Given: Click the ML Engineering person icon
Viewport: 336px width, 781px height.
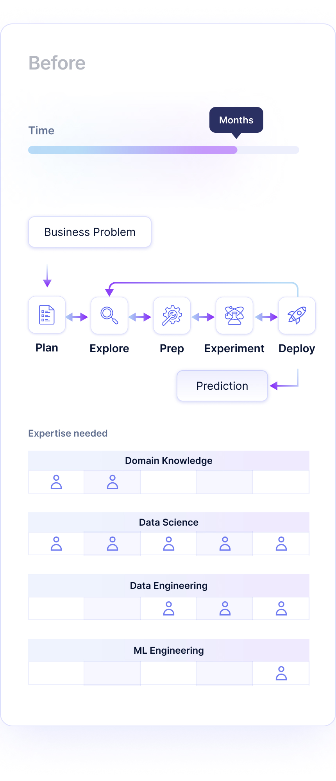Looking at the screenshot, I should pos(281,673).
